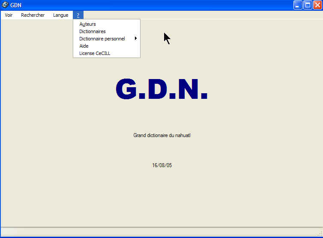Click the GDN book icon in title bar
Viewport: 323px width, 238px height.
click(6, 5)
